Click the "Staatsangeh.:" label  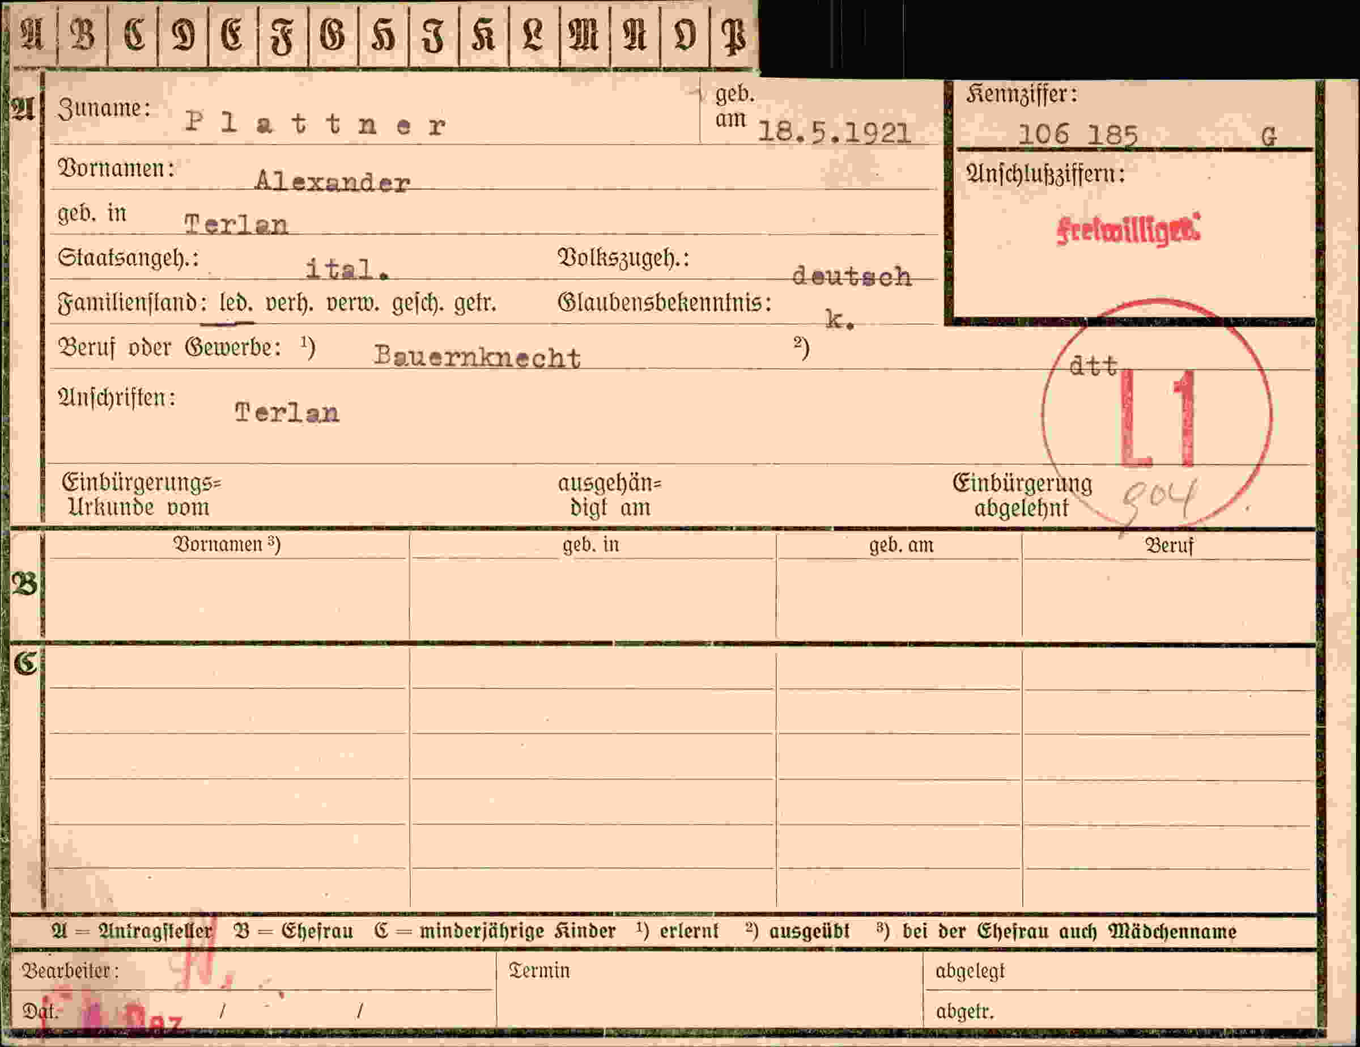point(128,258)
